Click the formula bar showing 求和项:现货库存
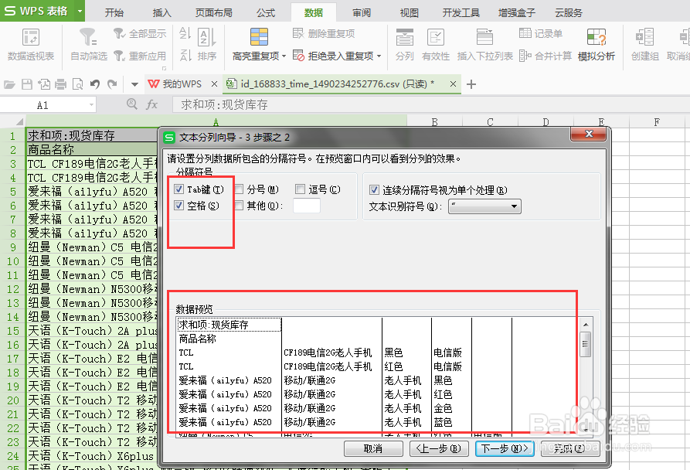 pyautogui.click(x=431, y=104)
